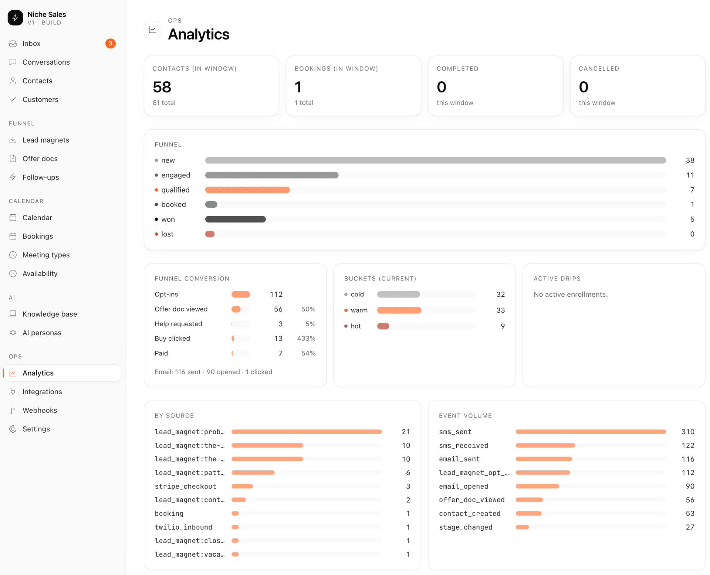Click the AI personas brain icon

tap(13, 333)
